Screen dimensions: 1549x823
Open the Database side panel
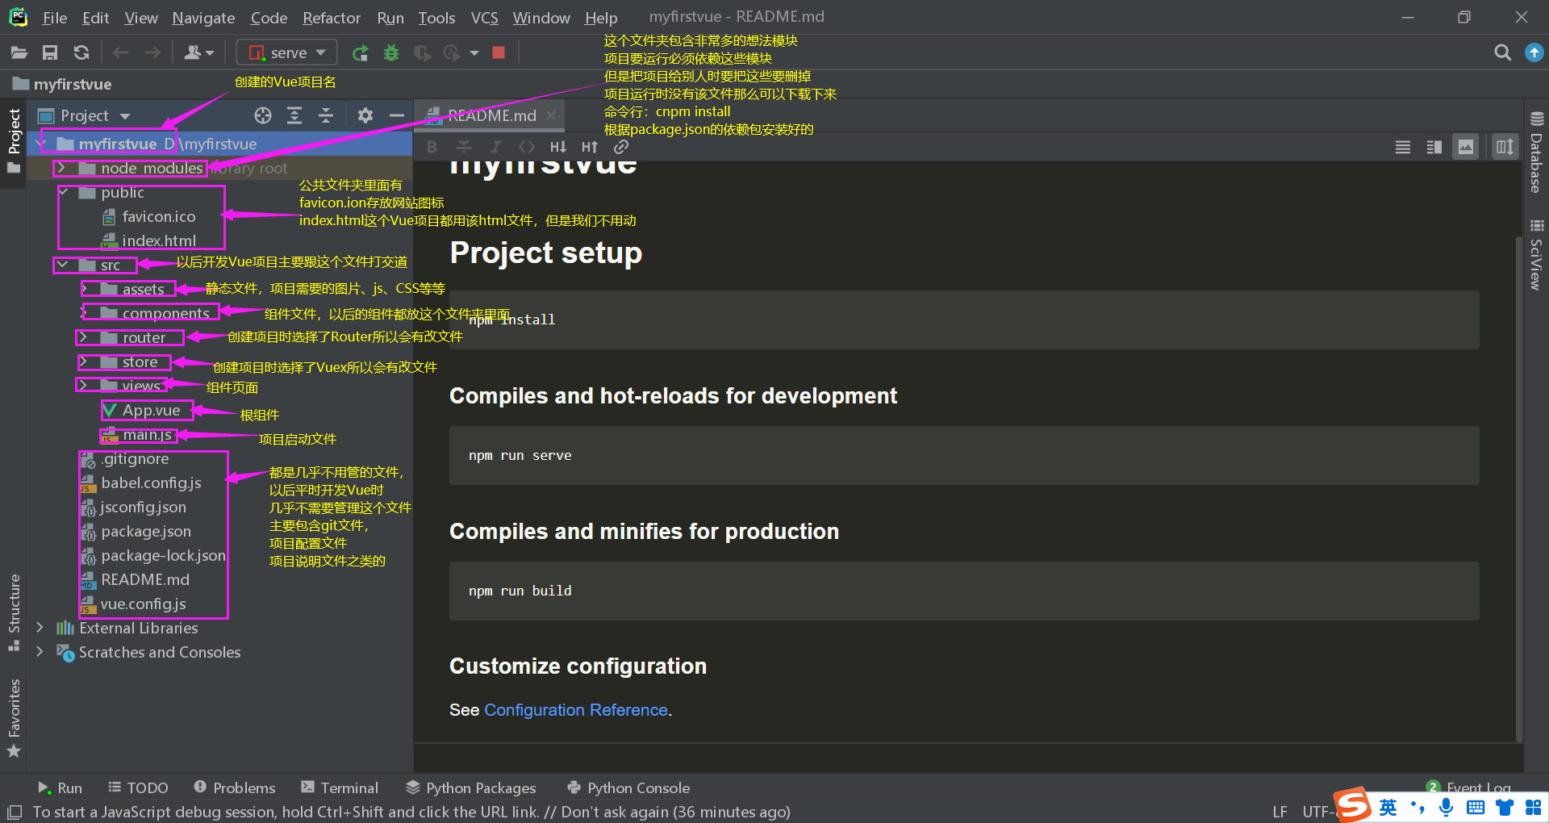[x=1536, y=152]
